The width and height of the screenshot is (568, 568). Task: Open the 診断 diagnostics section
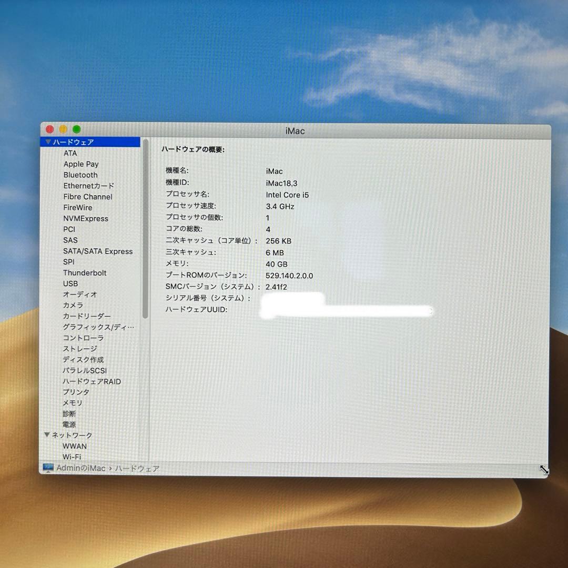pos(69,414)
